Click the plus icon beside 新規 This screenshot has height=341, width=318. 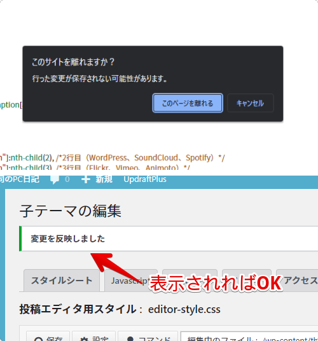tap(86, 179)
